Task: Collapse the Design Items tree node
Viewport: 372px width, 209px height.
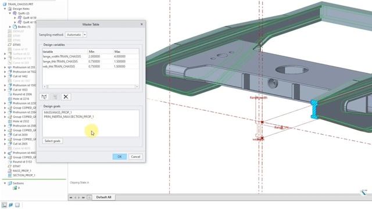Action: coord(5,9)
